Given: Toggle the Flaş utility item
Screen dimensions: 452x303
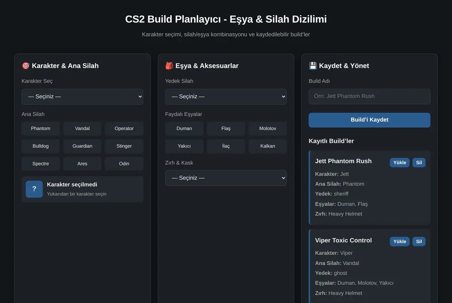Looking at the screenshot, I should click(226, 129).
